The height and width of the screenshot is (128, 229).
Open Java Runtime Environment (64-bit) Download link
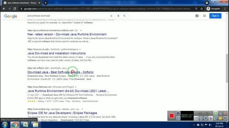[x=68, y=91]
